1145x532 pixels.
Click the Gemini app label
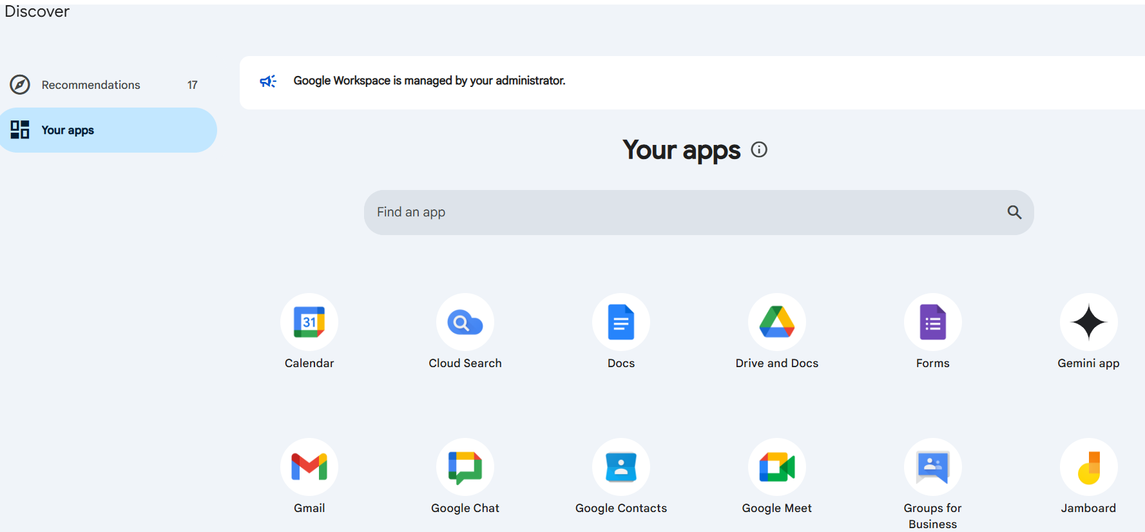tap(1089, 363)
